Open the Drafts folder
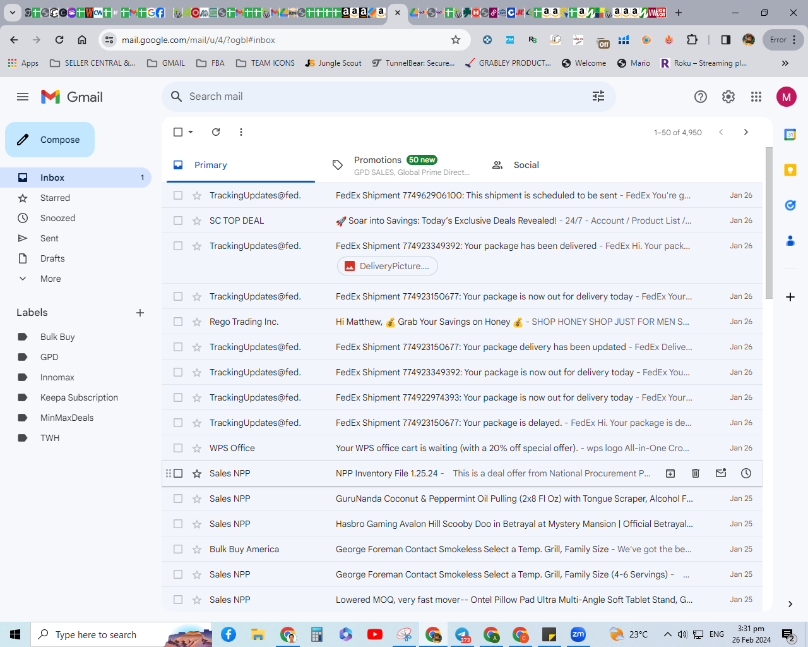 (76, 258)
